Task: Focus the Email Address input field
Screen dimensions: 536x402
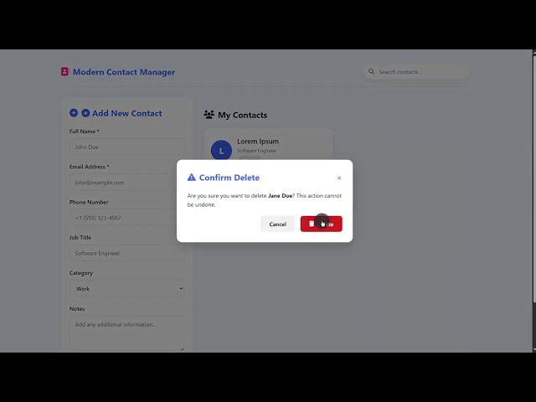Action: click(126, 183)
